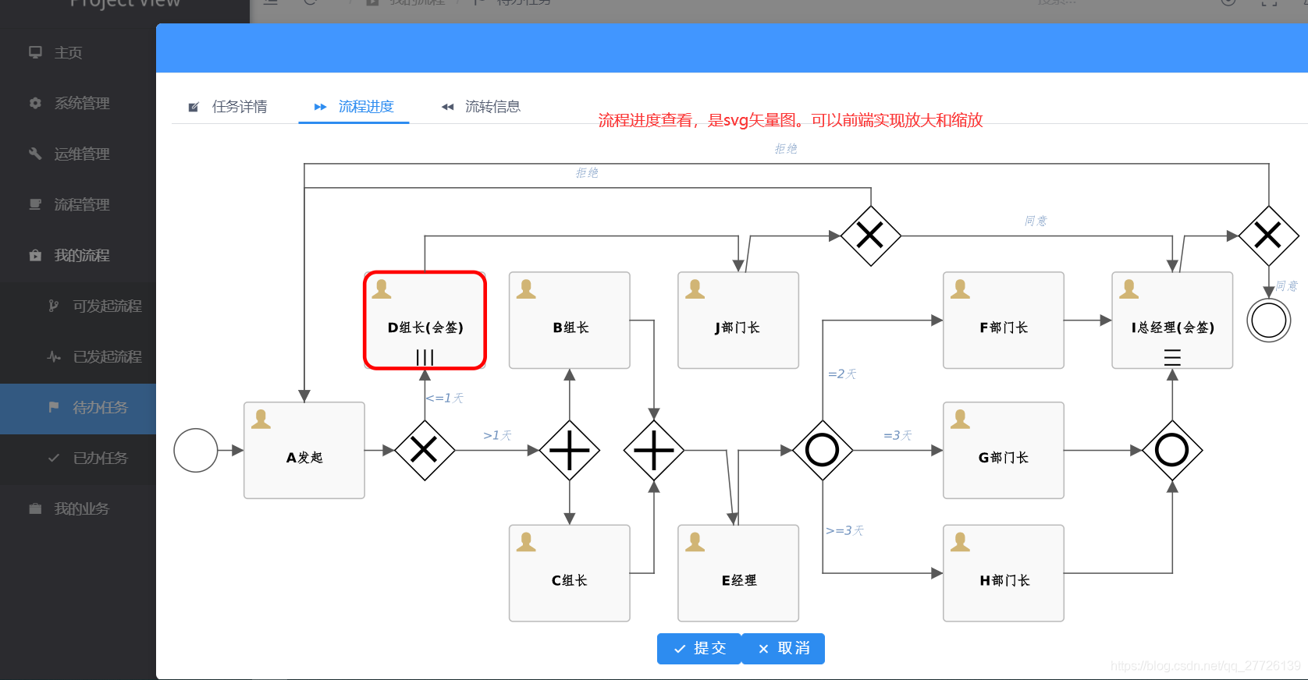Select the highlighted D组长(会签) node

click(425, 320)
